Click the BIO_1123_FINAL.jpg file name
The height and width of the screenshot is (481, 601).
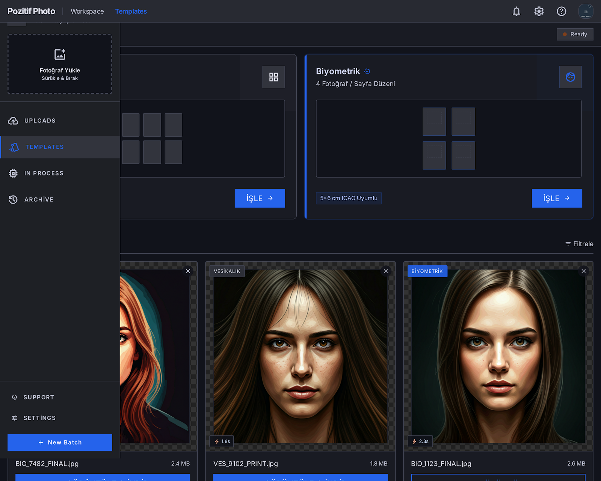pos(441,464)
